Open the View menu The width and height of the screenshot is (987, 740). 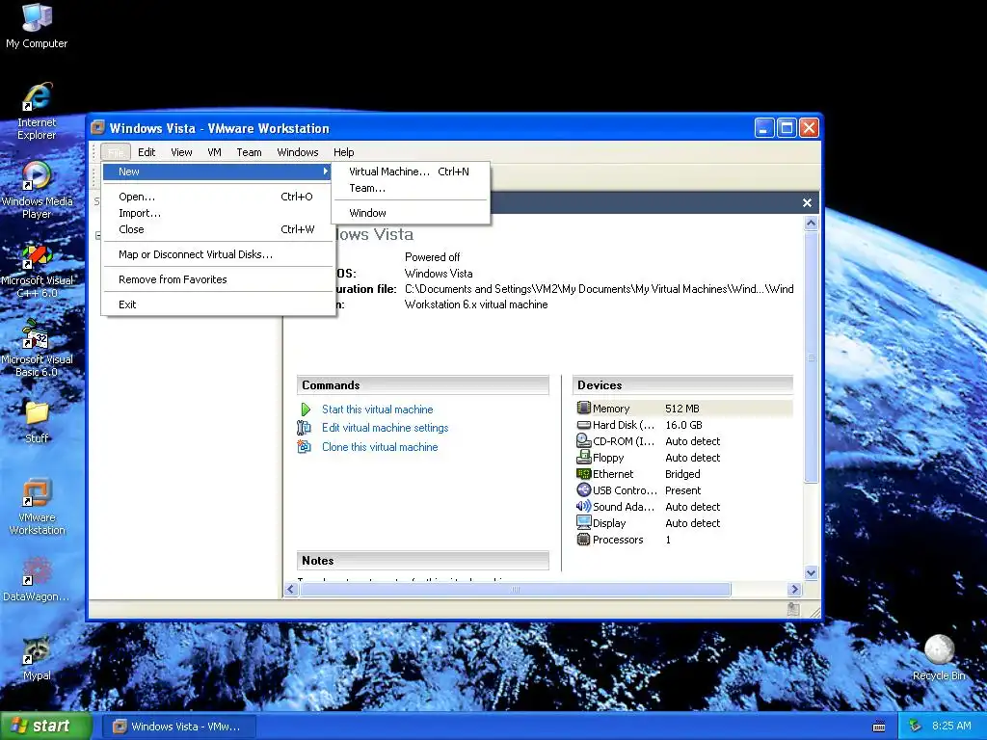click(181, 151)
